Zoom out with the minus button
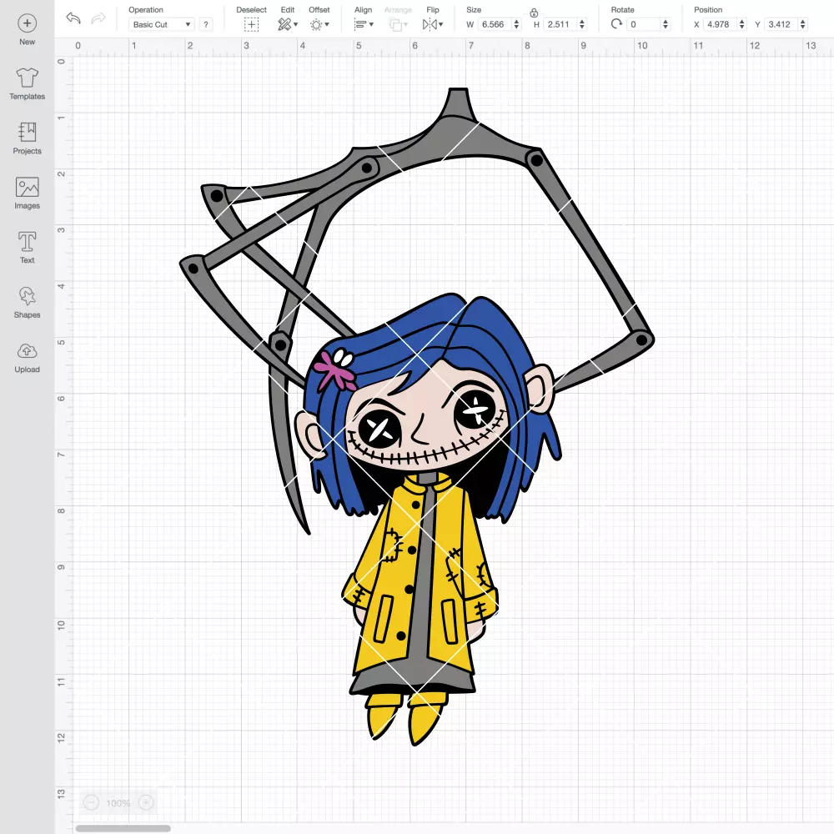This screenshot has width=834, height=834. pyautogui.click(x=92, y=802)
